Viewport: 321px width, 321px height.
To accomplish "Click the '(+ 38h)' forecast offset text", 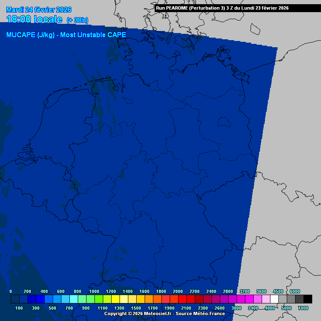I will point(77,20).
